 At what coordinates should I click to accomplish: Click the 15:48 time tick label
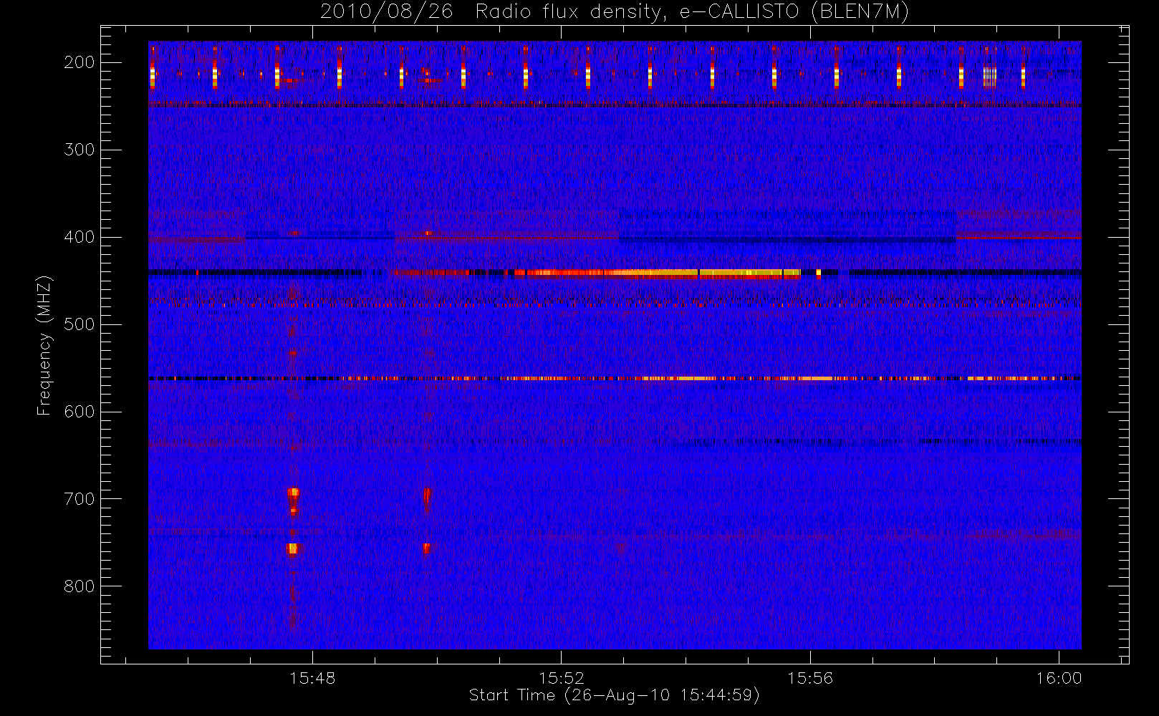click(312, 678)
